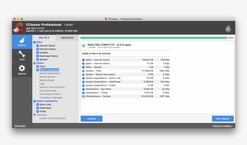Click the '177,568 KB' size value
This screenshot has height=145, width=247.
pyautogui.click(x=147, y=71)
